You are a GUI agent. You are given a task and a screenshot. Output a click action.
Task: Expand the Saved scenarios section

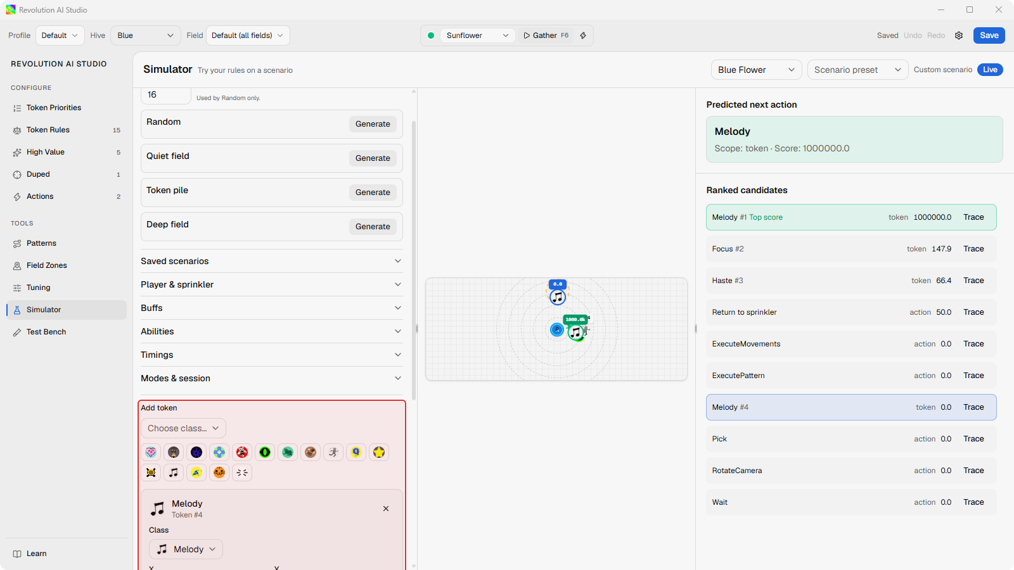[272, 261]
